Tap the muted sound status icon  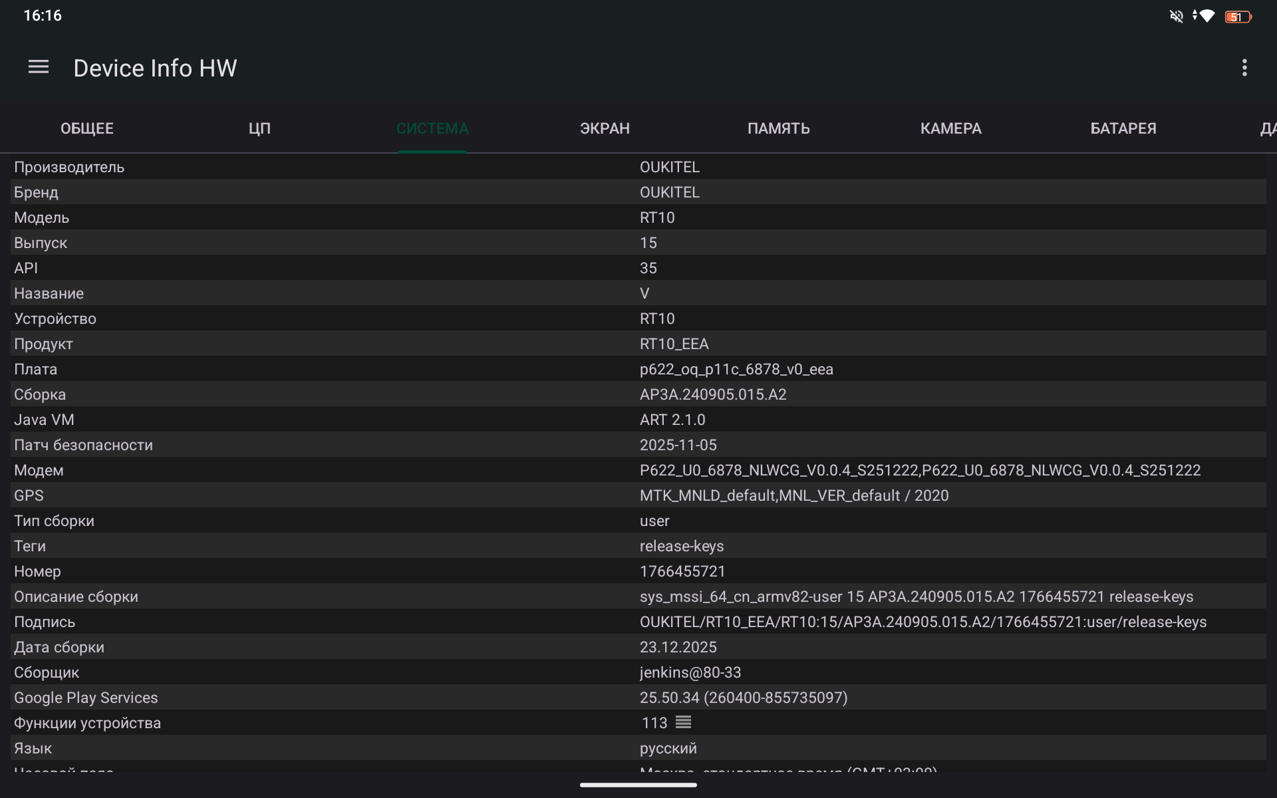(1176, 16)
